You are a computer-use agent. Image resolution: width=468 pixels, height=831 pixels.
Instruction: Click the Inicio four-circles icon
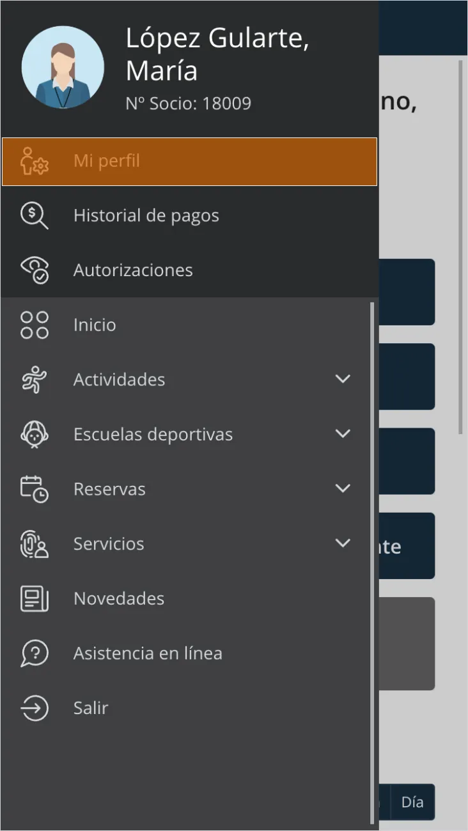35,325
